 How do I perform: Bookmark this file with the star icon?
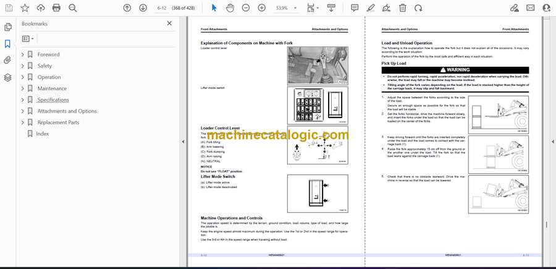pos(25,8)
